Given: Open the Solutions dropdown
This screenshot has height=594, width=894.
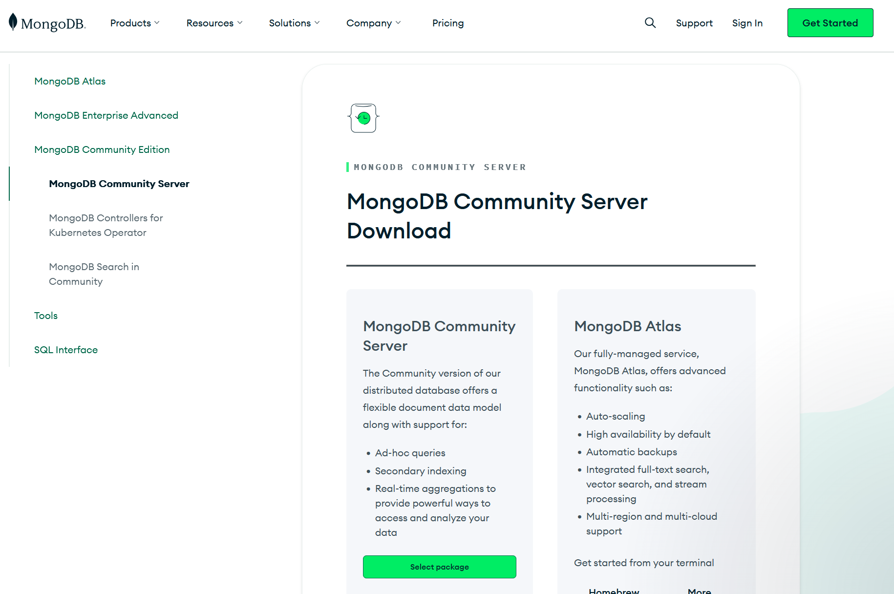Looking at the screenshot, I should (294, 23).
